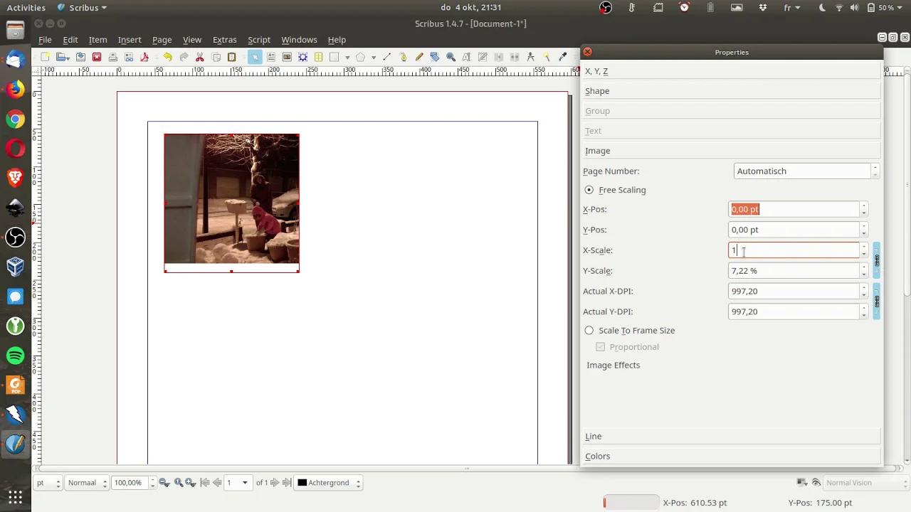This screenshot has height=512, width=911.
Task: Open the Windows menu
Action: coord(299,40)
